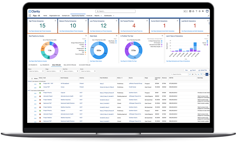Screen dimensions: 238x142
Task: Go to the Fund List tab
Action: pos(89,16)
